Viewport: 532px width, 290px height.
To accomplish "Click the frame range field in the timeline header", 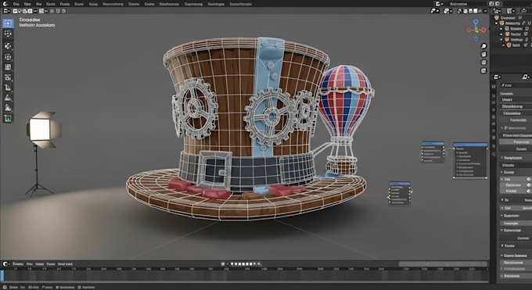I will [443, 264].
